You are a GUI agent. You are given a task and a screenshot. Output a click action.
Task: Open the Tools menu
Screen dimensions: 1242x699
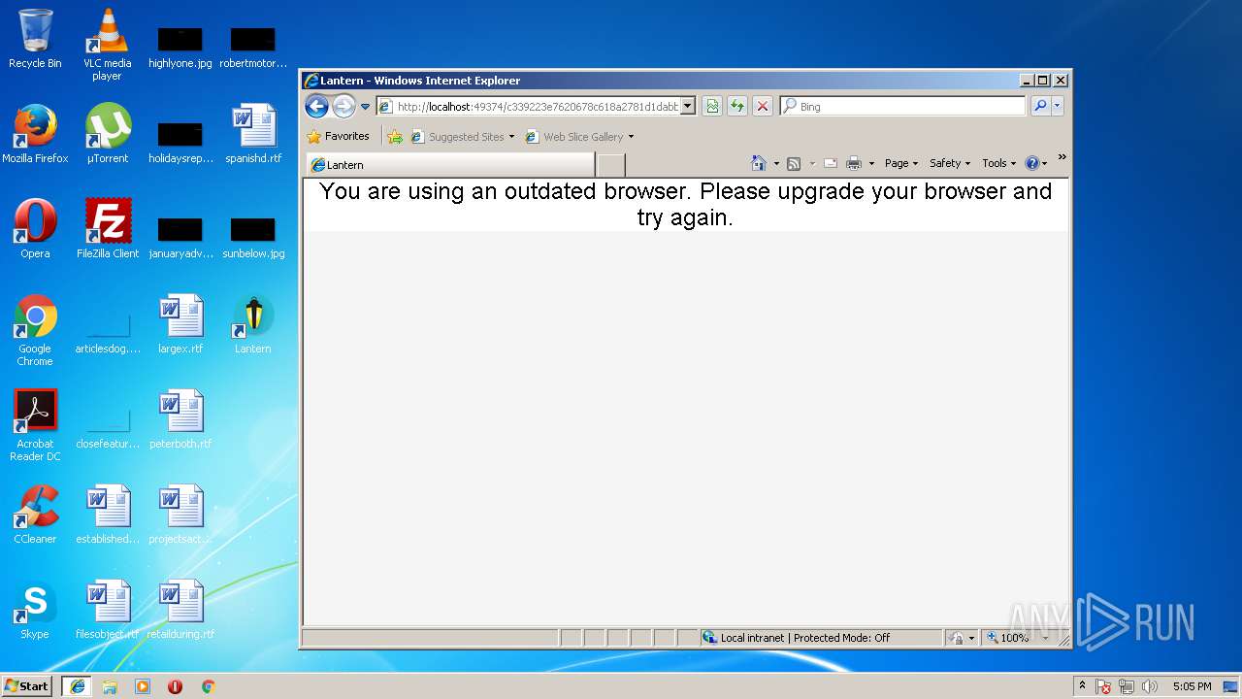[x=998, y=163]
